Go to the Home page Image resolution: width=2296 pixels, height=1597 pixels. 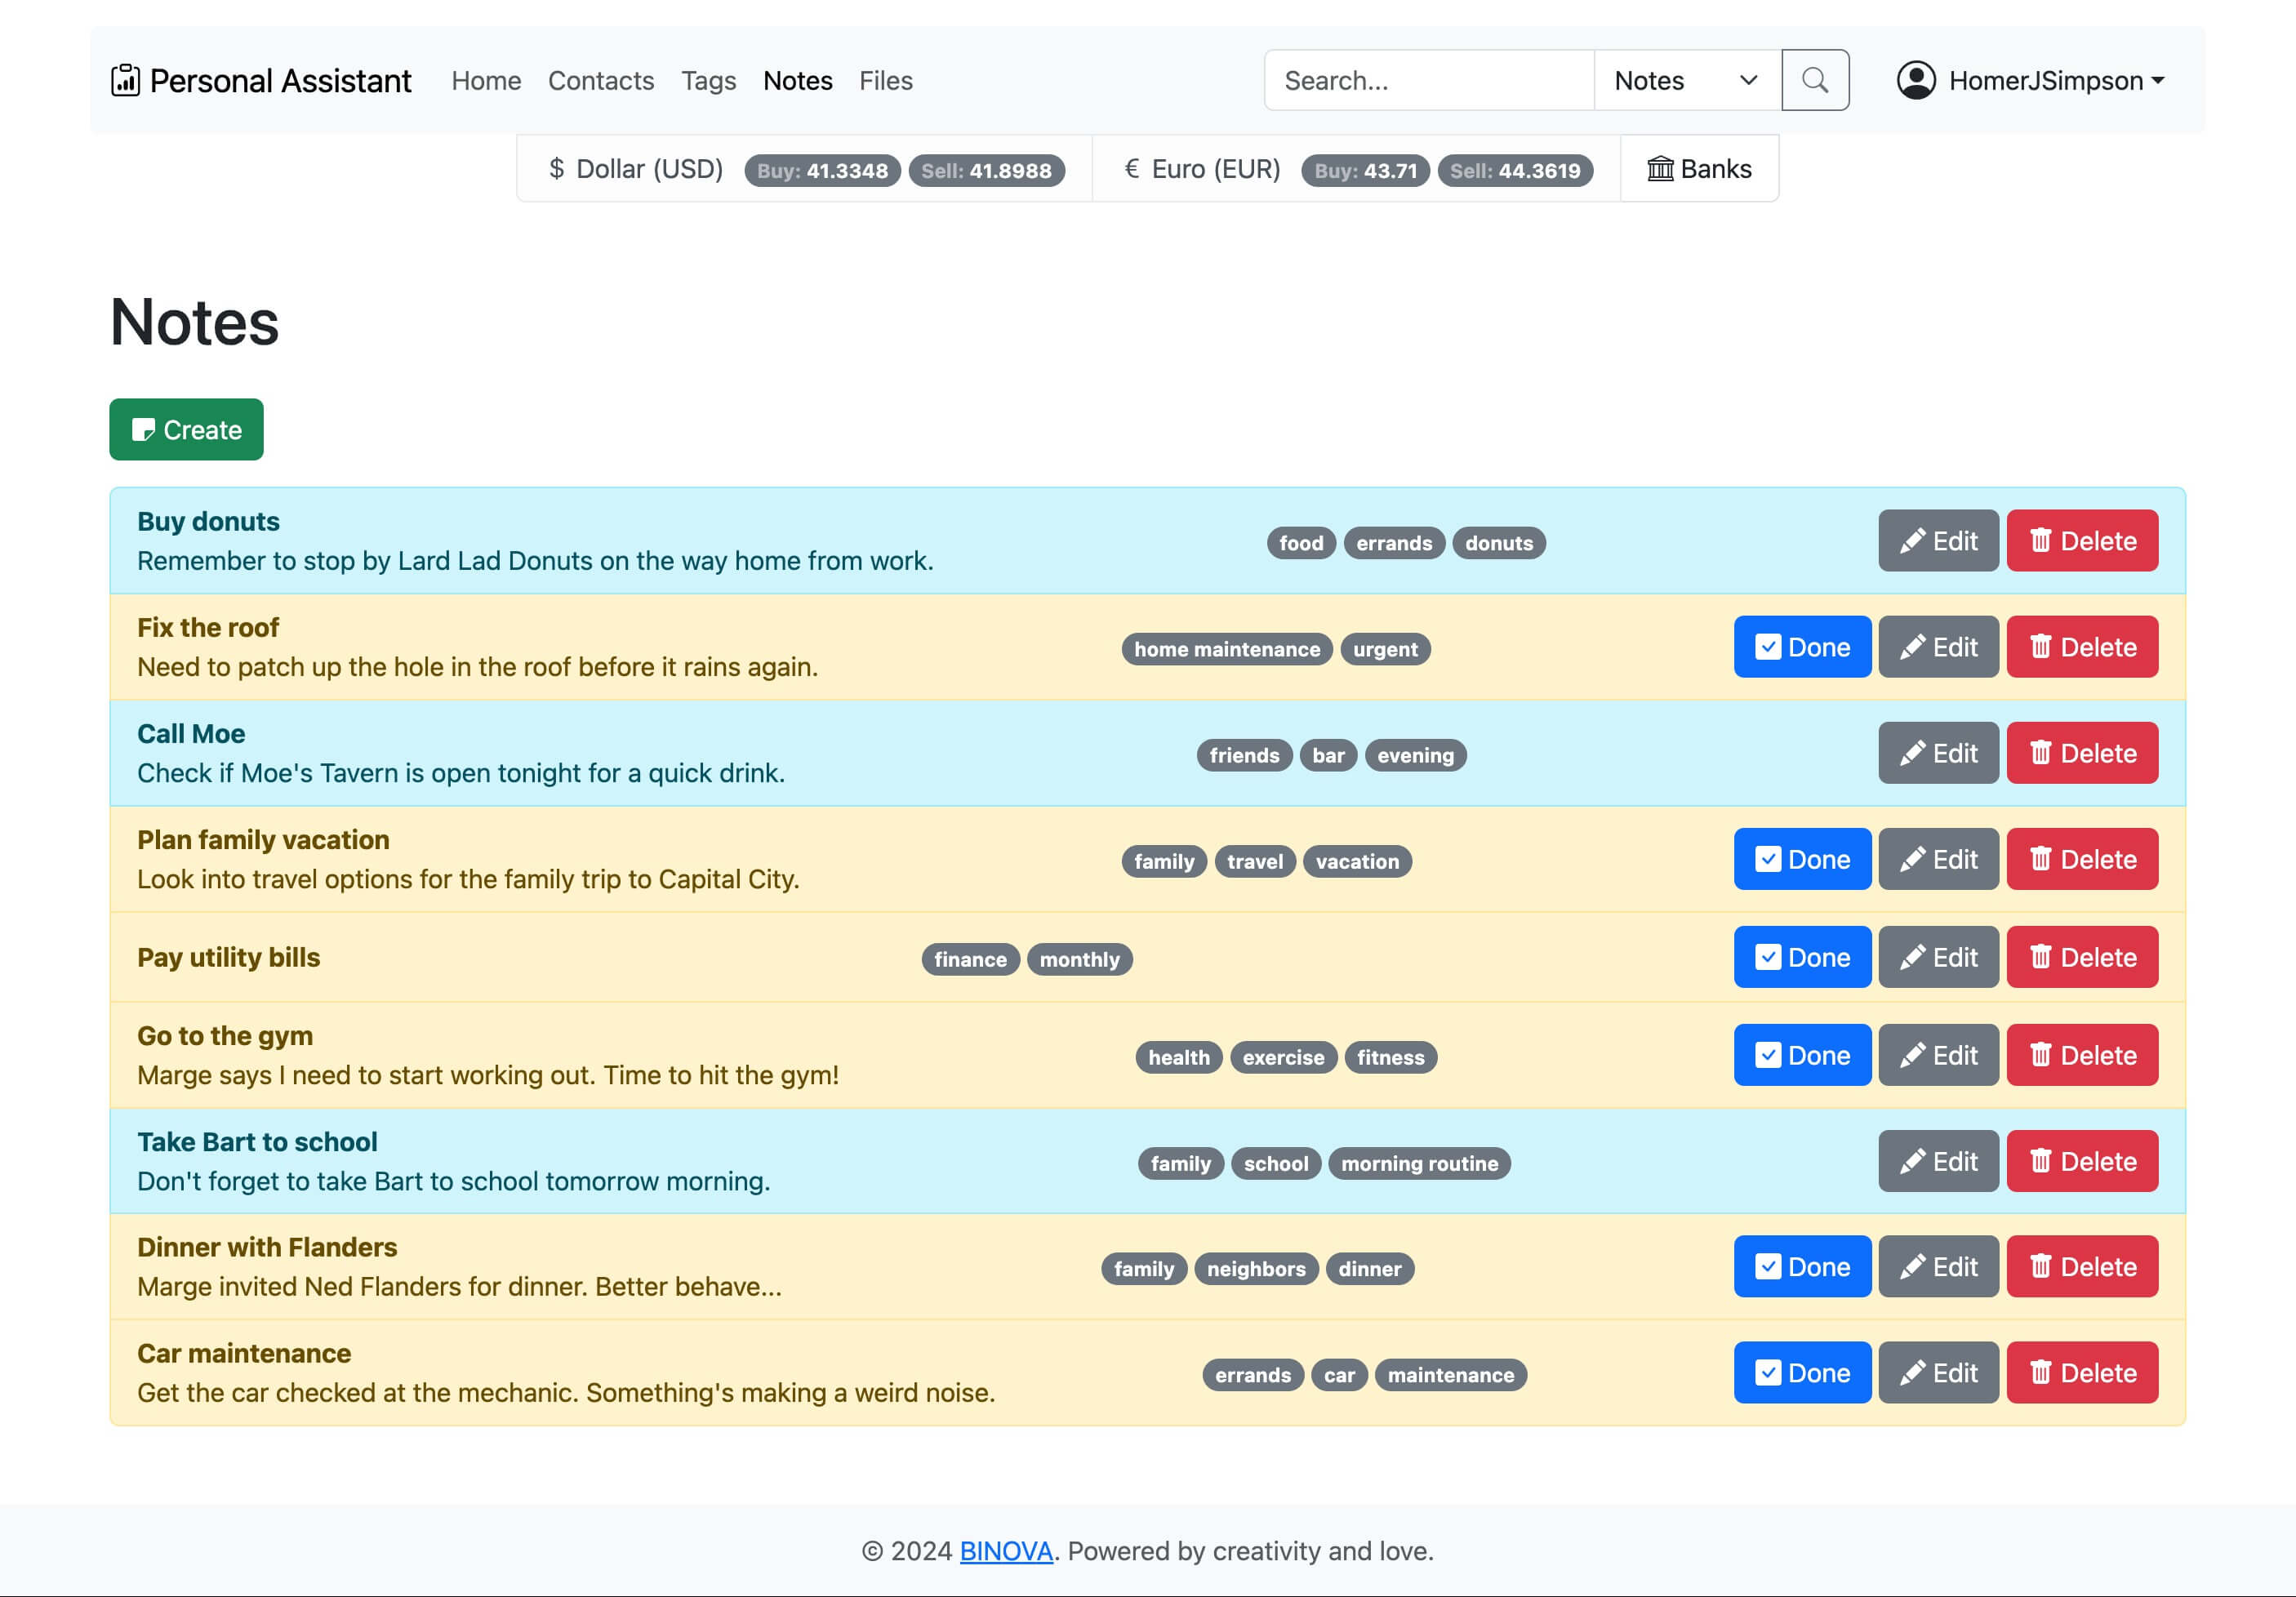tap(486, 80)
